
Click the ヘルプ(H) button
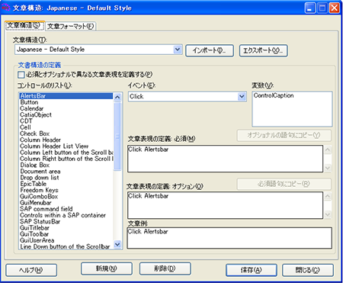point(31,270)
